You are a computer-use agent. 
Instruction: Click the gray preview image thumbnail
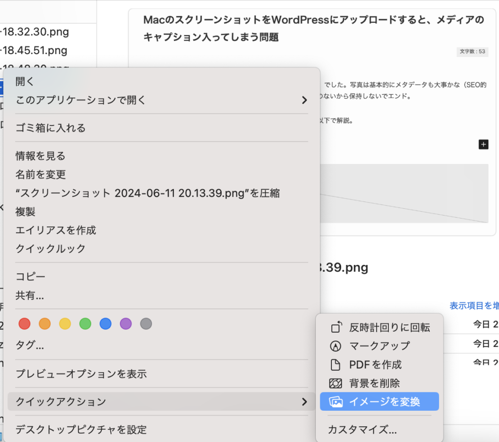403,193
